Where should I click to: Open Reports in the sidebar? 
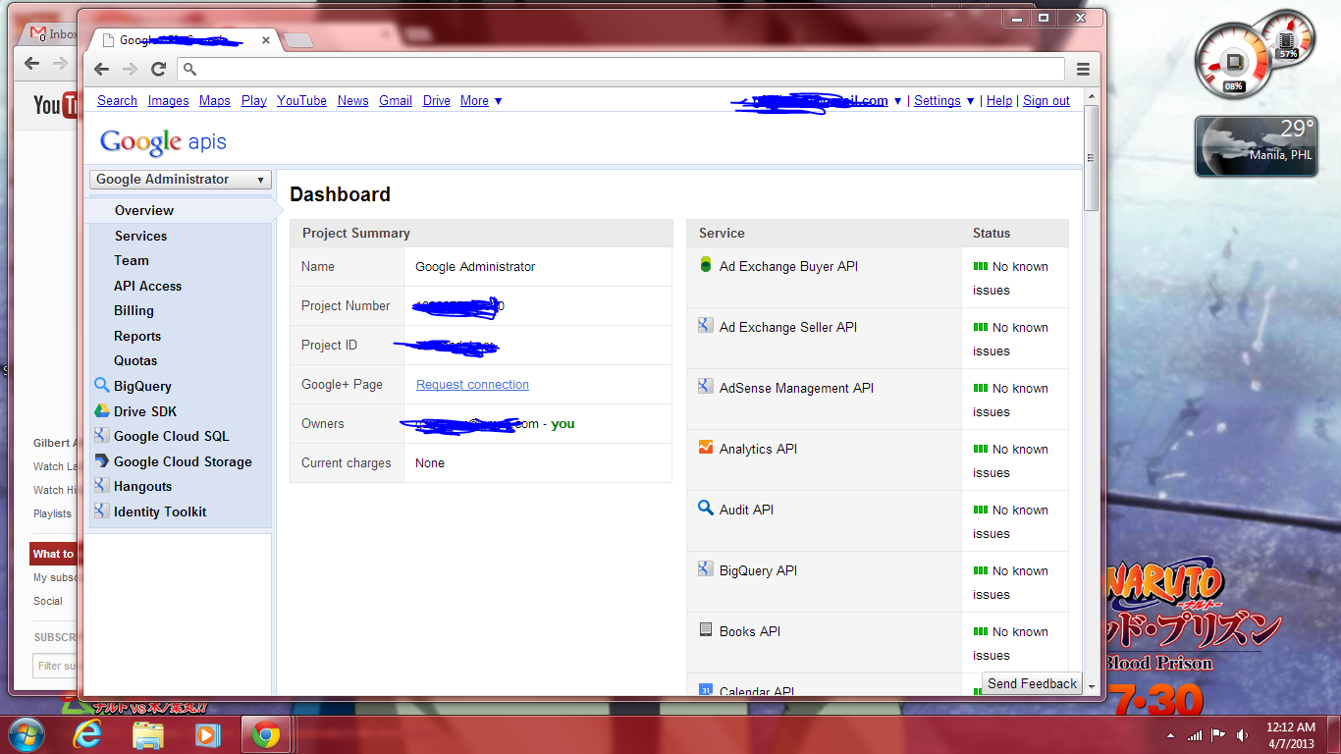click(x=137, y=336)
